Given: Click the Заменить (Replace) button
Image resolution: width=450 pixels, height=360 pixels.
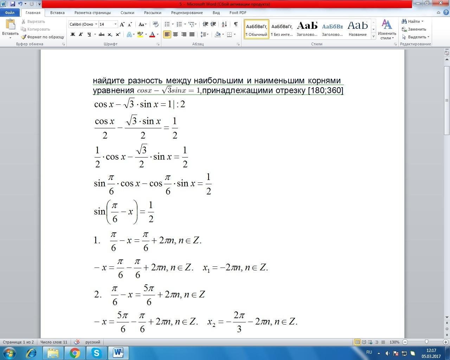Looking at the screenshot, I should pos(414,29).
